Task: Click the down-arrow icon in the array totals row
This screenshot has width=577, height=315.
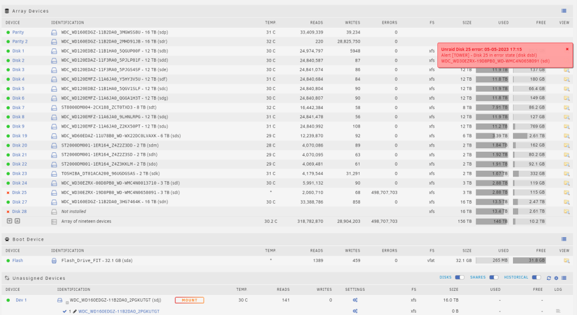Action: 10,221
